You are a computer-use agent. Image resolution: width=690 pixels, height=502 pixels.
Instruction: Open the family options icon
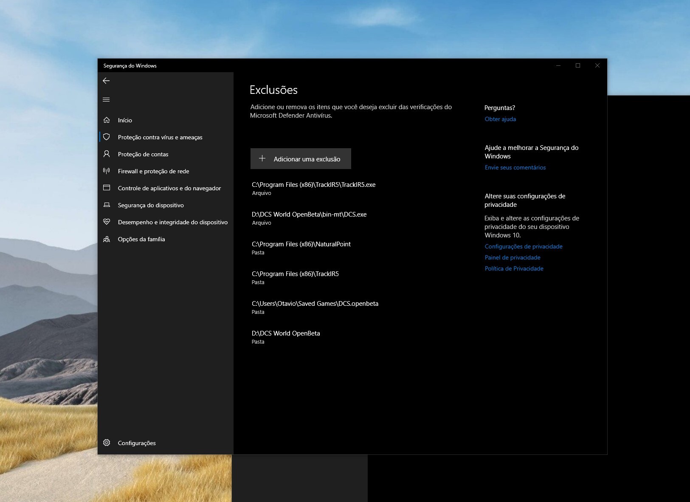tap(107, 239)
